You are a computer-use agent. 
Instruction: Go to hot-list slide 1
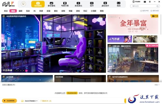tap(15, 70)
